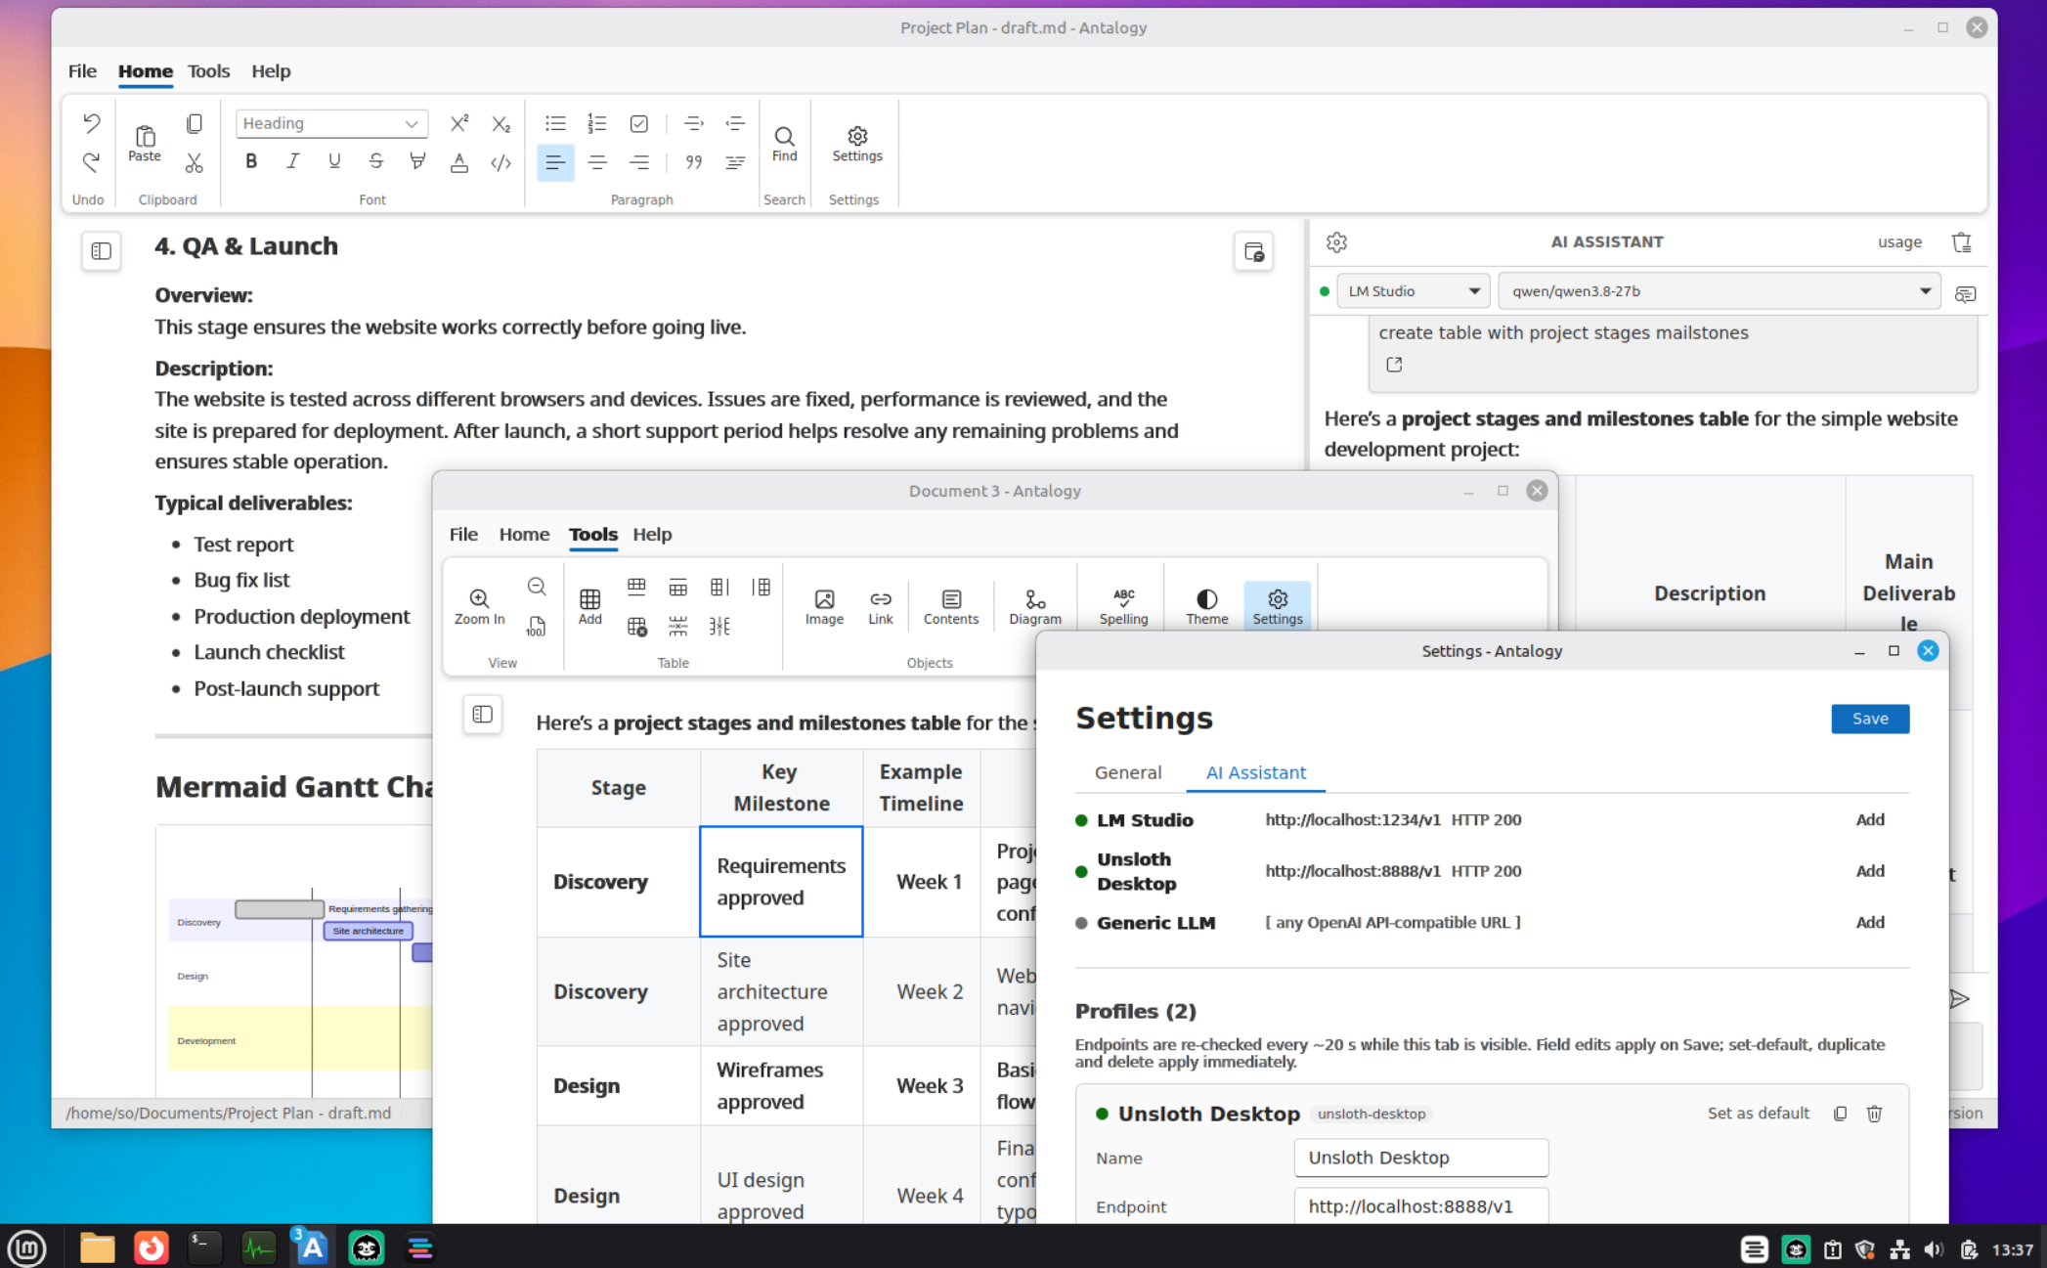The height and width of the screenshot is (1268, 2047).
Task: Toggle Italic formatting in Font group
Action: click(x=292, y=161)
